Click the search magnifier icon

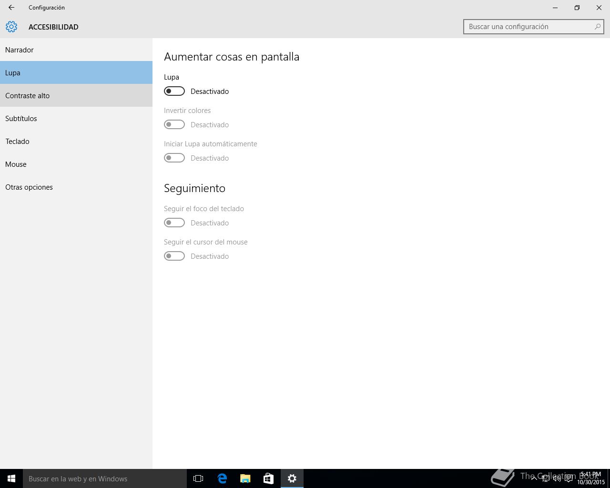coord(597,27)
